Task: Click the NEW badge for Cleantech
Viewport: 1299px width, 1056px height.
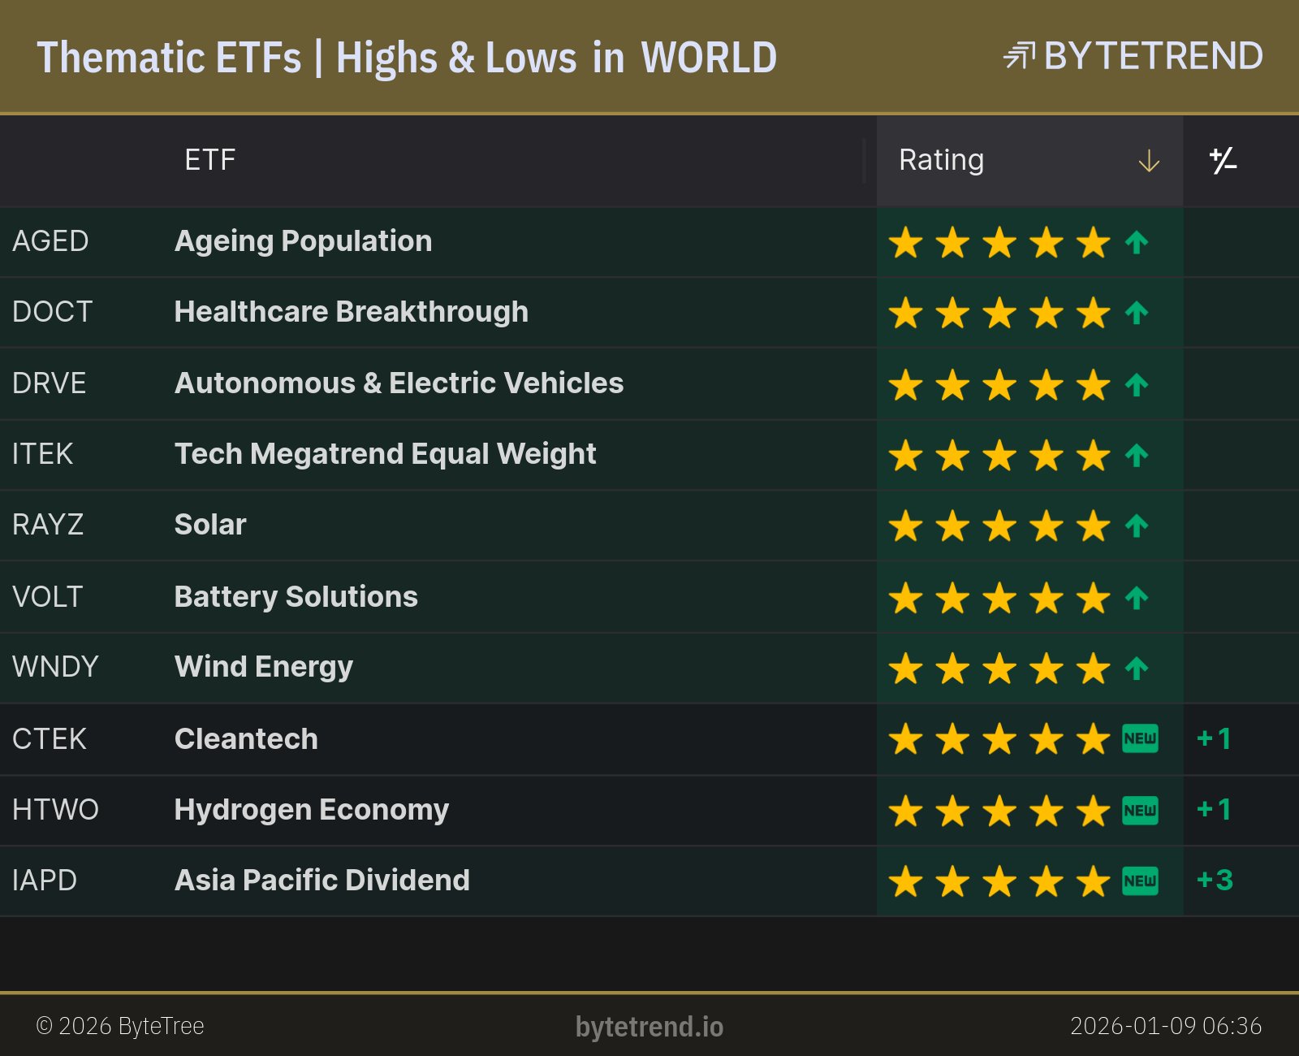Action: 1140,738
